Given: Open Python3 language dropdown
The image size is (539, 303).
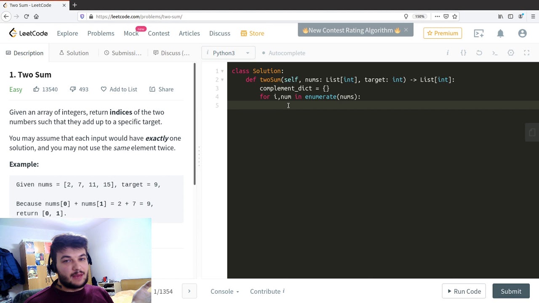Looking at the screenshot, I should coord(228,53).
